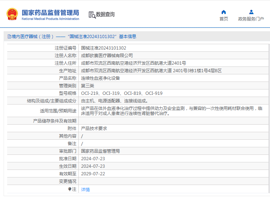Click the page heading 境内医疗器械（注册）基本信息
The image size is (270, 199).
click(x=72, y=37)
